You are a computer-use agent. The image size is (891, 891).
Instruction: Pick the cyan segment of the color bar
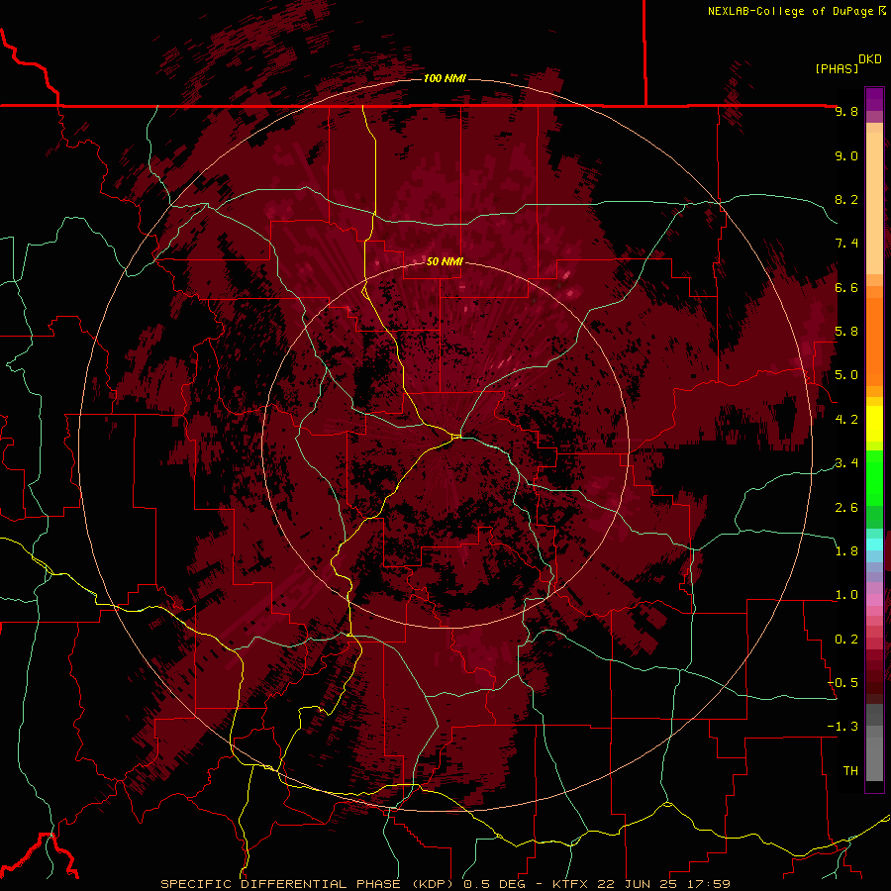click(874, 544)
